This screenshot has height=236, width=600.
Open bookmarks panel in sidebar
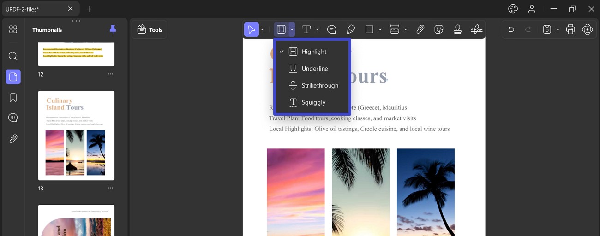coord(13,98)
